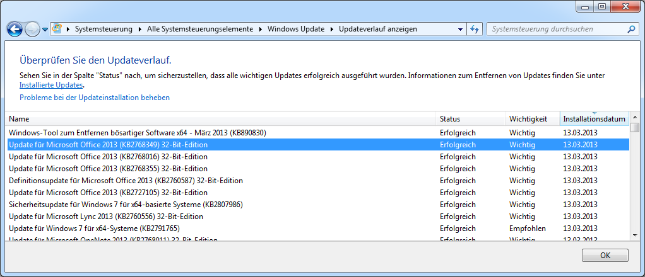
Task: Select Windows 7 update KB2791765 row
Action: [x=317, y=228]
